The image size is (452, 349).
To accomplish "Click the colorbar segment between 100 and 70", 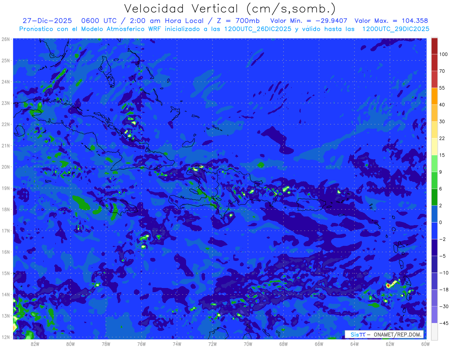I will coord(434,63).
